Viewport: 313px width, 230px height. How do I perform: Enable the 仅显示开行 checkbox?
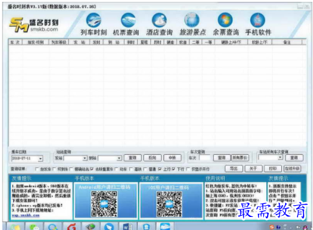(x=188, y=169)
